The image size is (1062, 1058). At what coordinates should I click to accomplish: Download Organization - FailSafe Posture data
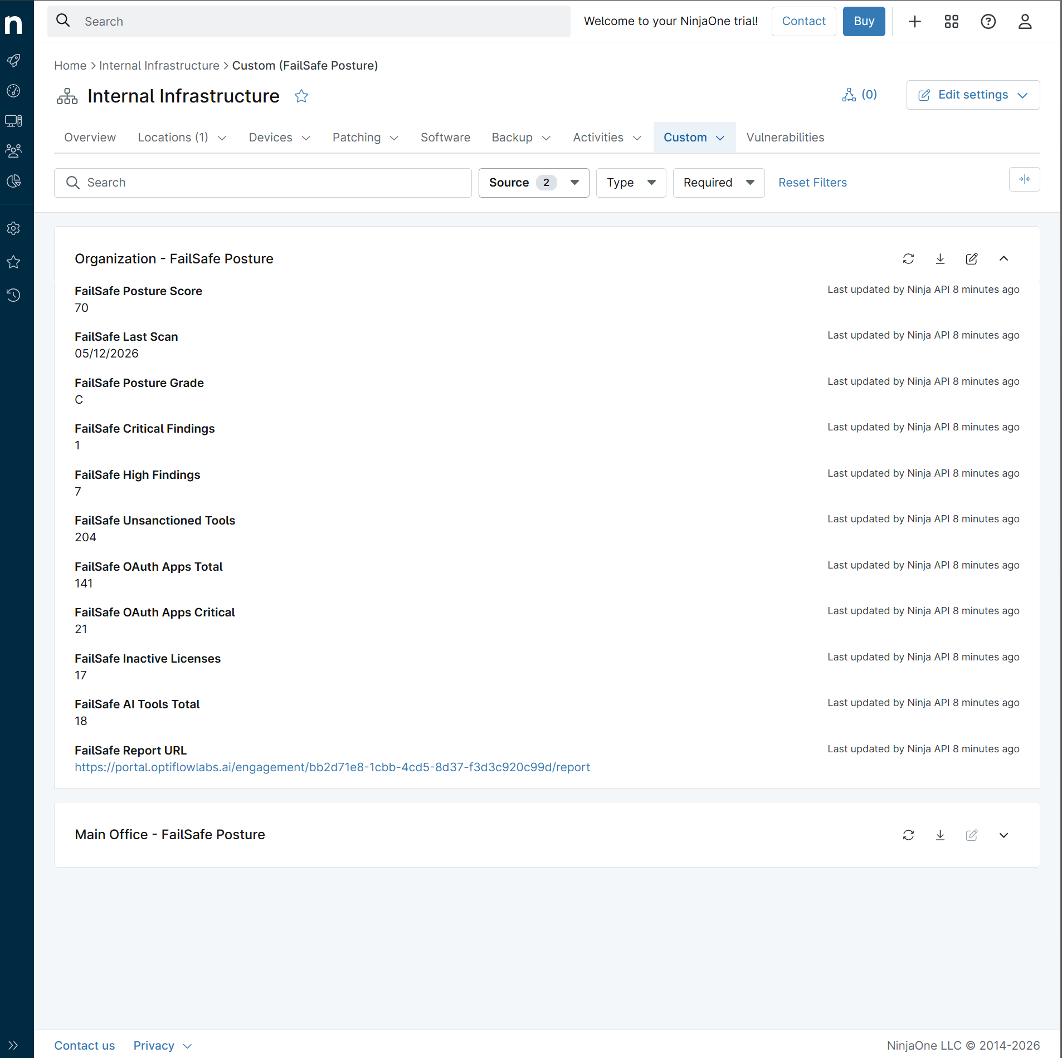tap(940, 259)
